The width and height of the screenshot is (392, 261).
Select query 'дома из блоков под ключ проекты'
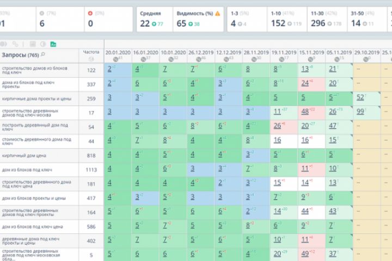(x=28, y=84)
